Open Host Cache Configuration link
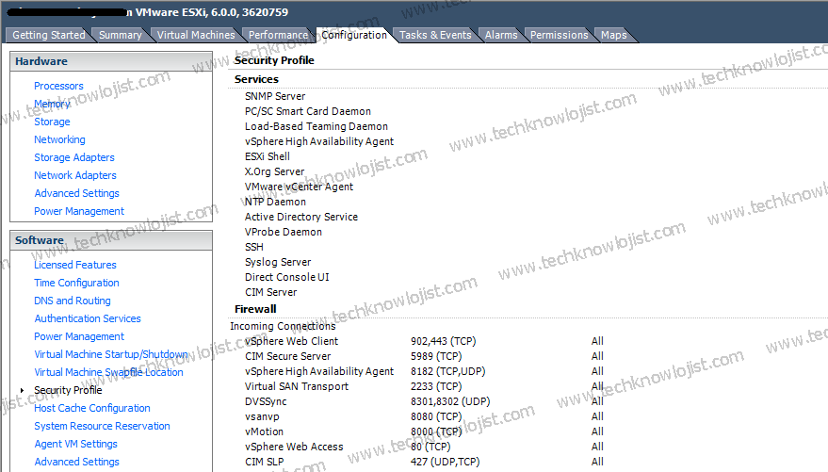The image size is (828, 472). (x=92, y=408)
